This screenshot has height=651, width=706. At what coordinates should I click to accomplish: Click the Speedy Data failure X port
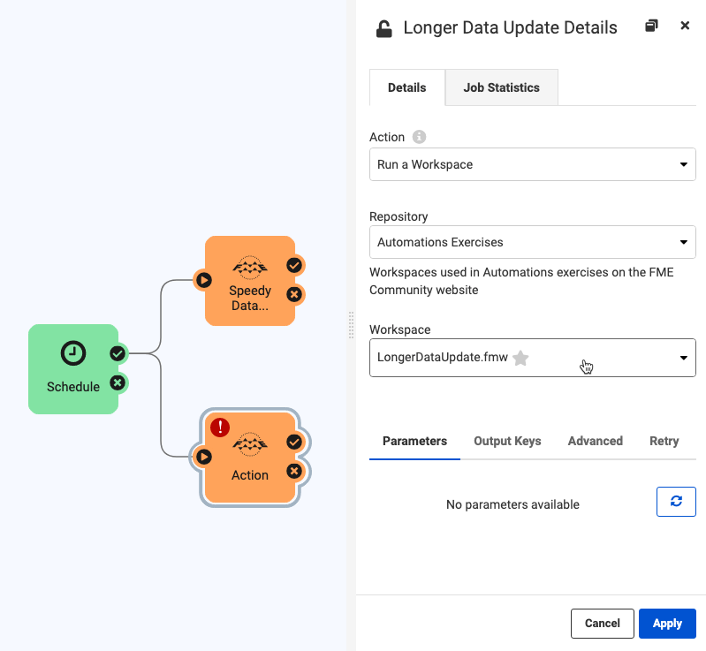pyautogui.click(x=294, y=294)
